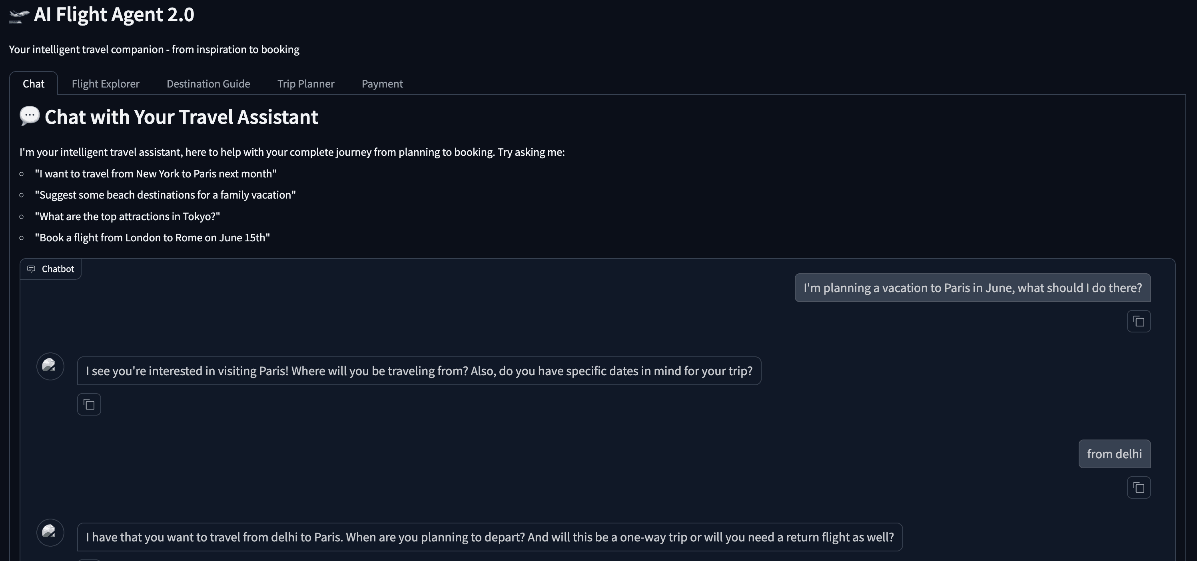Select the "I see you're interested" bot reply
The height and width of the screenshot is (561, 1197).
[x=419, y=371]
